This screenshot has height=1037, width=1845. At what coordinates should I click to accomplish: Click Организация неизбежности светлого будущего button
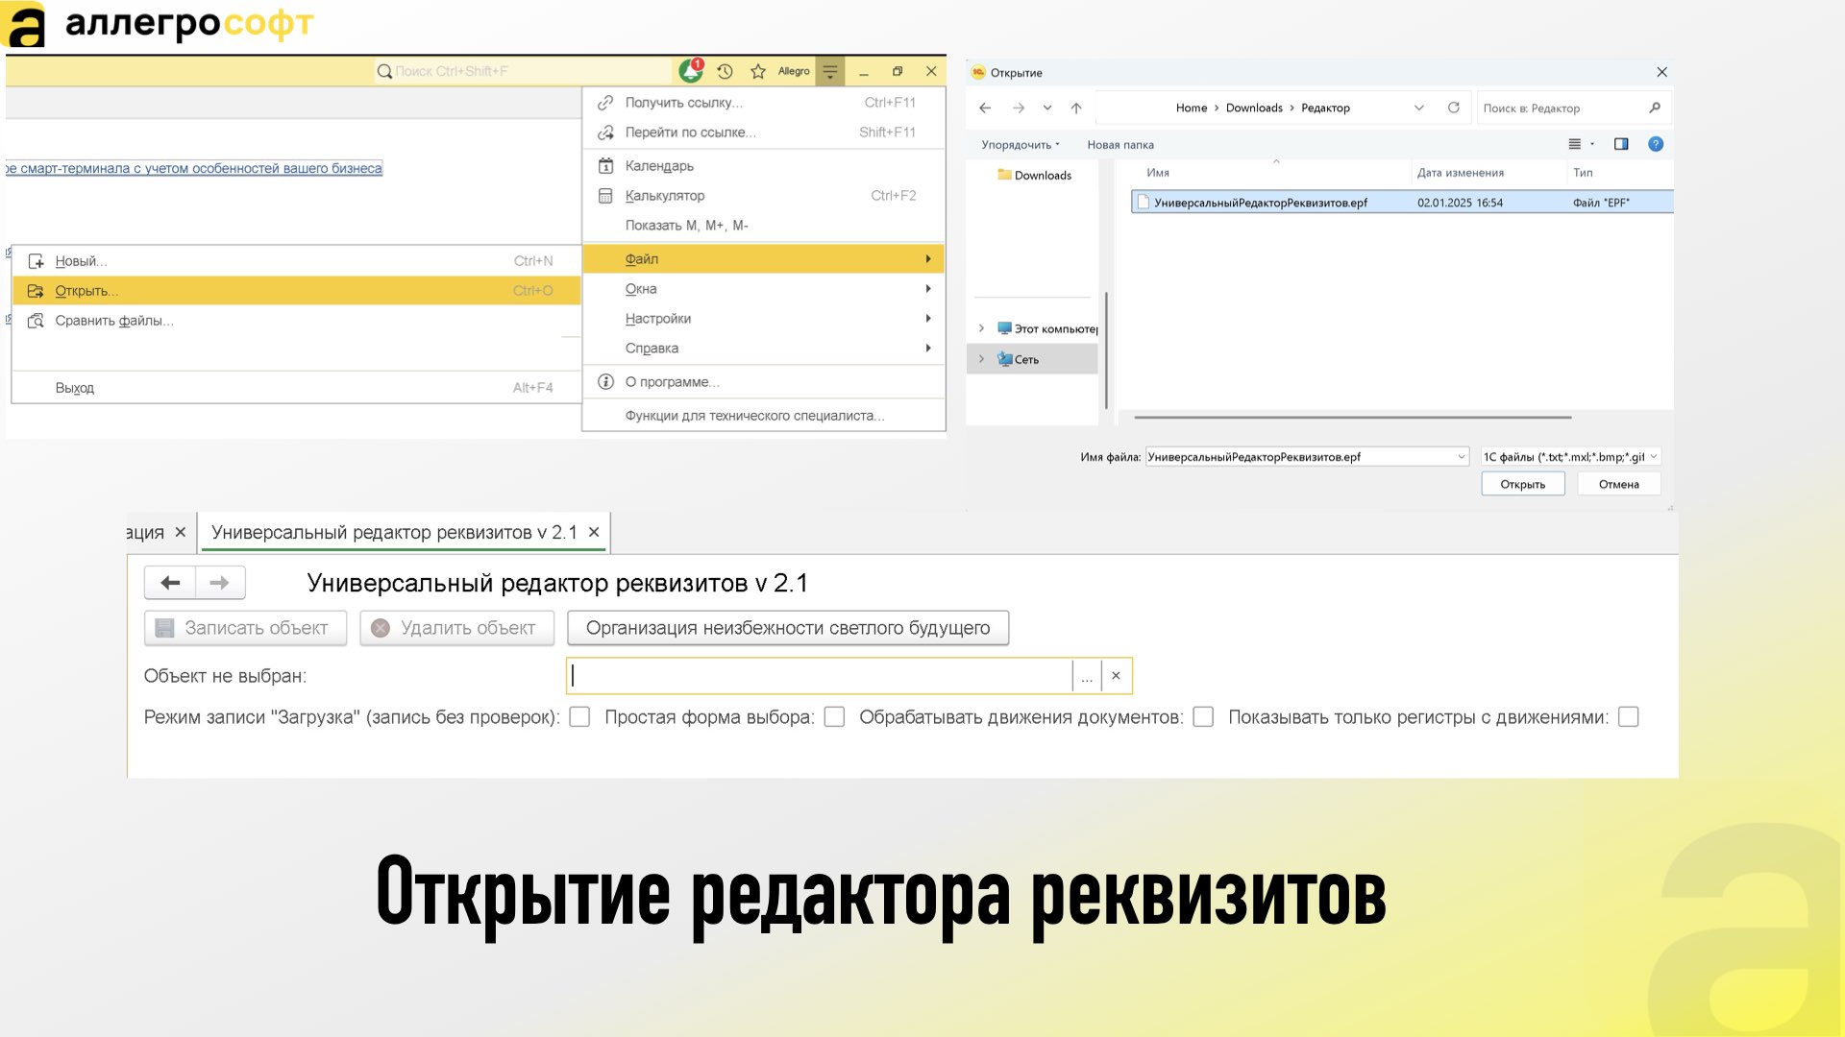pyautogui.click(x=788, y=628)
